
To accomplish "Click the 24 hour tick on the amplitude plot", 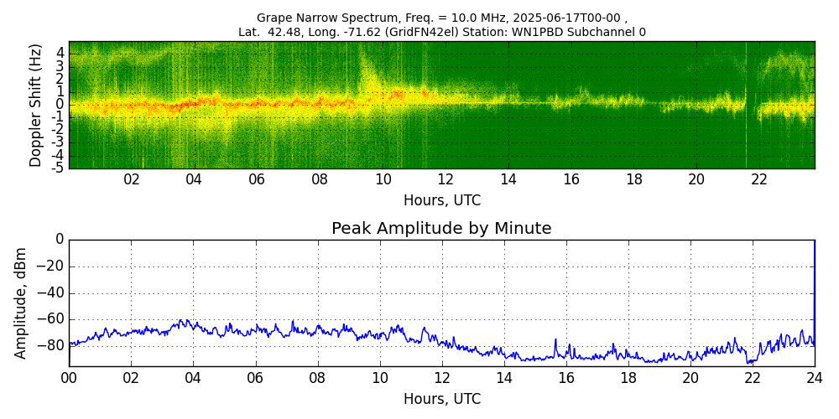I will click(x=814, y=378).
